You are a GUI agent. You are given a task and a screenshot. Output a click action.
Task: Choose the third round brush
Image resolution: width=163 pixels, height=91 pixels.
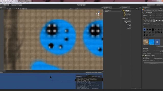150,30
